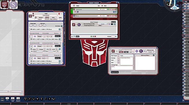This screenshot has width=189, height=105.
Task: Click the Round number field in Combat Tracker
Action: tap(113, 36)
